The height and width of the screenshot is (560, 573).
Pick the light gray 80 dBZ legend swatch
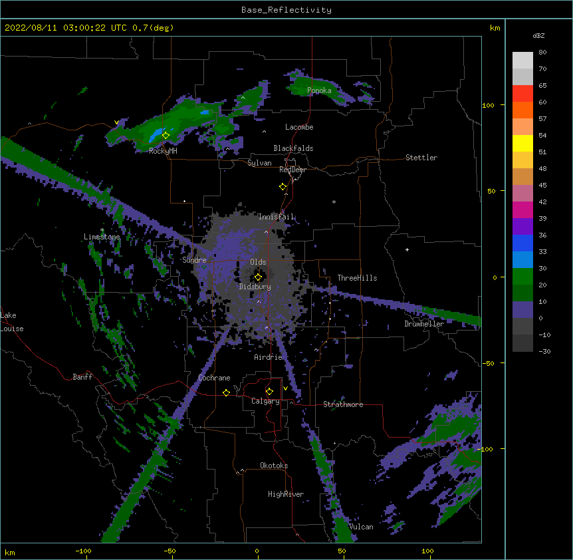(x=522, y=60)
